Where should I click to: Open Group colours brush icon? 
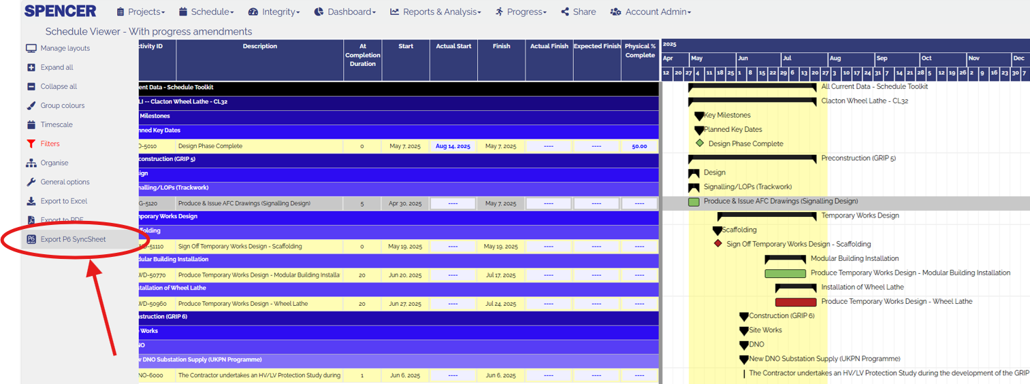tap(31, 105)
